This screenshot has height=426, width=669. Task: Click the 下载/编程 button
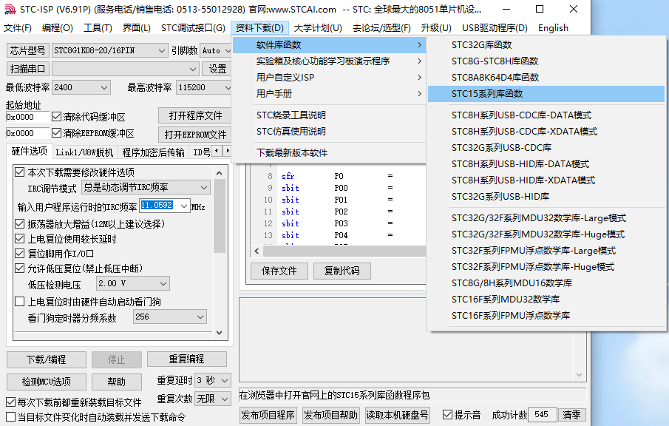[47, 359]
